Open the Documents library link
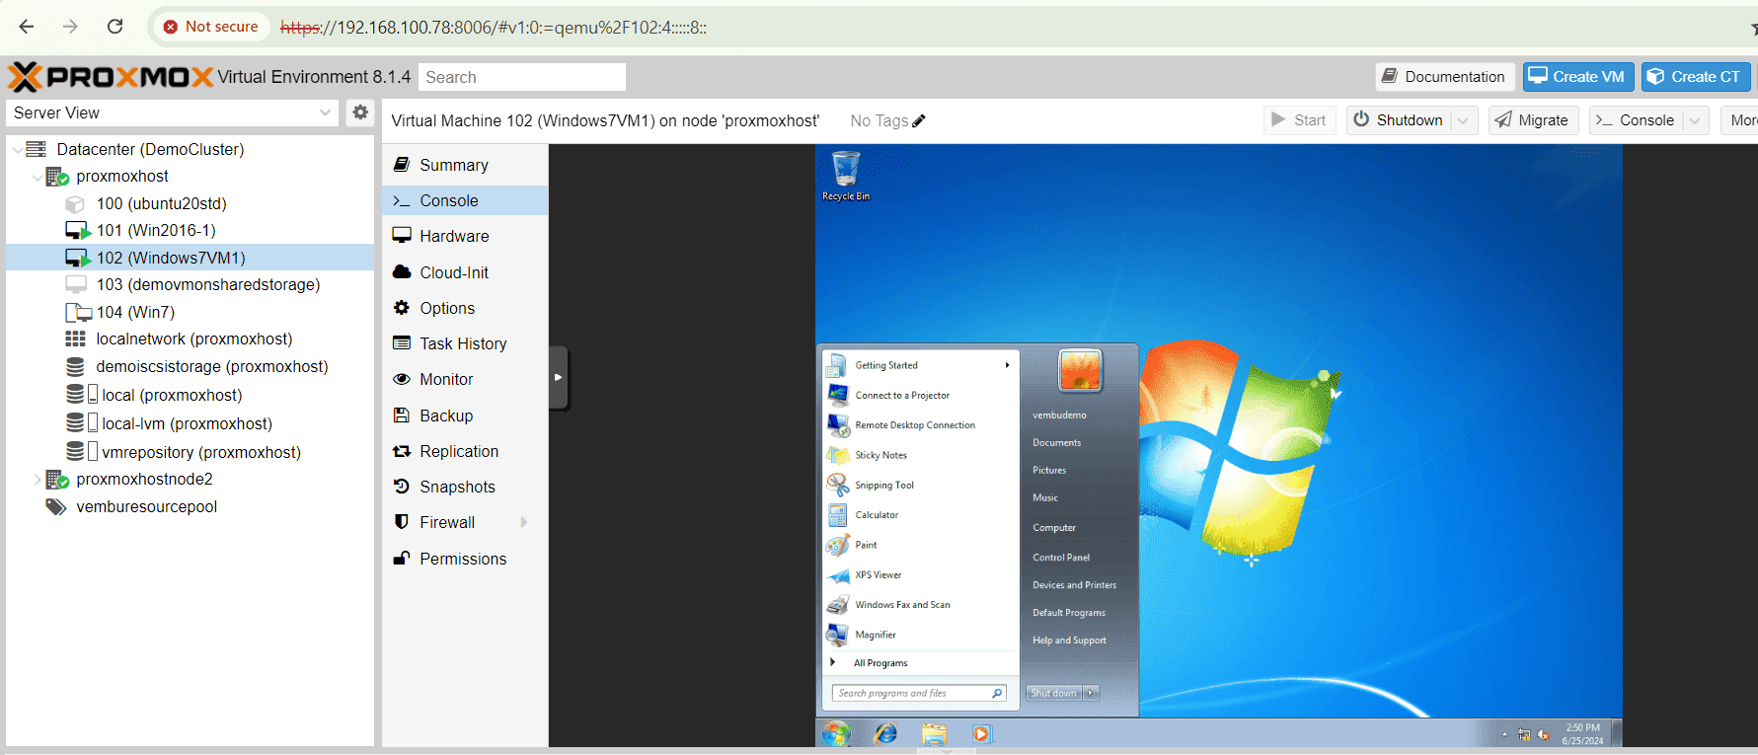The width and height of the screenshot is (1758, 755). pos(1056,443)
